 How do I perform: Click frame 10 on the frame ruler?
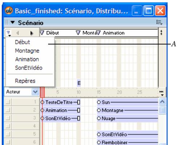[79, 92]
